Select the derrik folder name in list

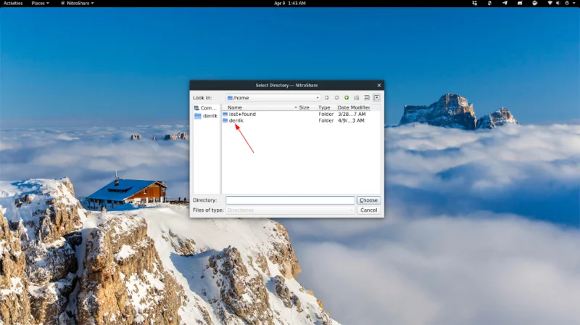tap(236, 120)
